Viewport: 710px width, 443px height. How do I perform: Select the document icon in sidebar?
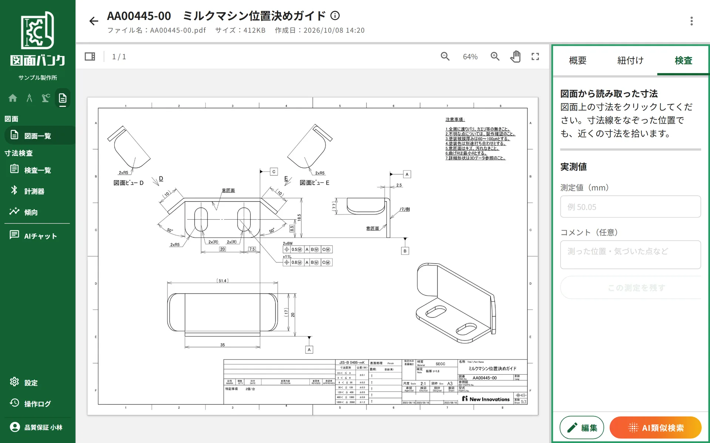pos(62,98)
